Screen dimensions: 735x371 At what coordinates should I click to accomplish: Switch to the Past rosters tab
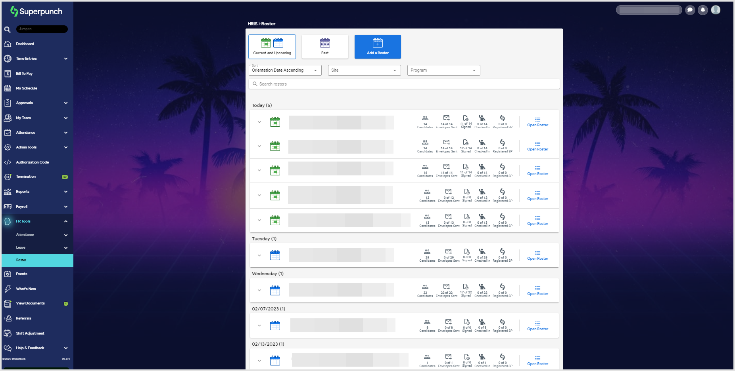(324, 46)
